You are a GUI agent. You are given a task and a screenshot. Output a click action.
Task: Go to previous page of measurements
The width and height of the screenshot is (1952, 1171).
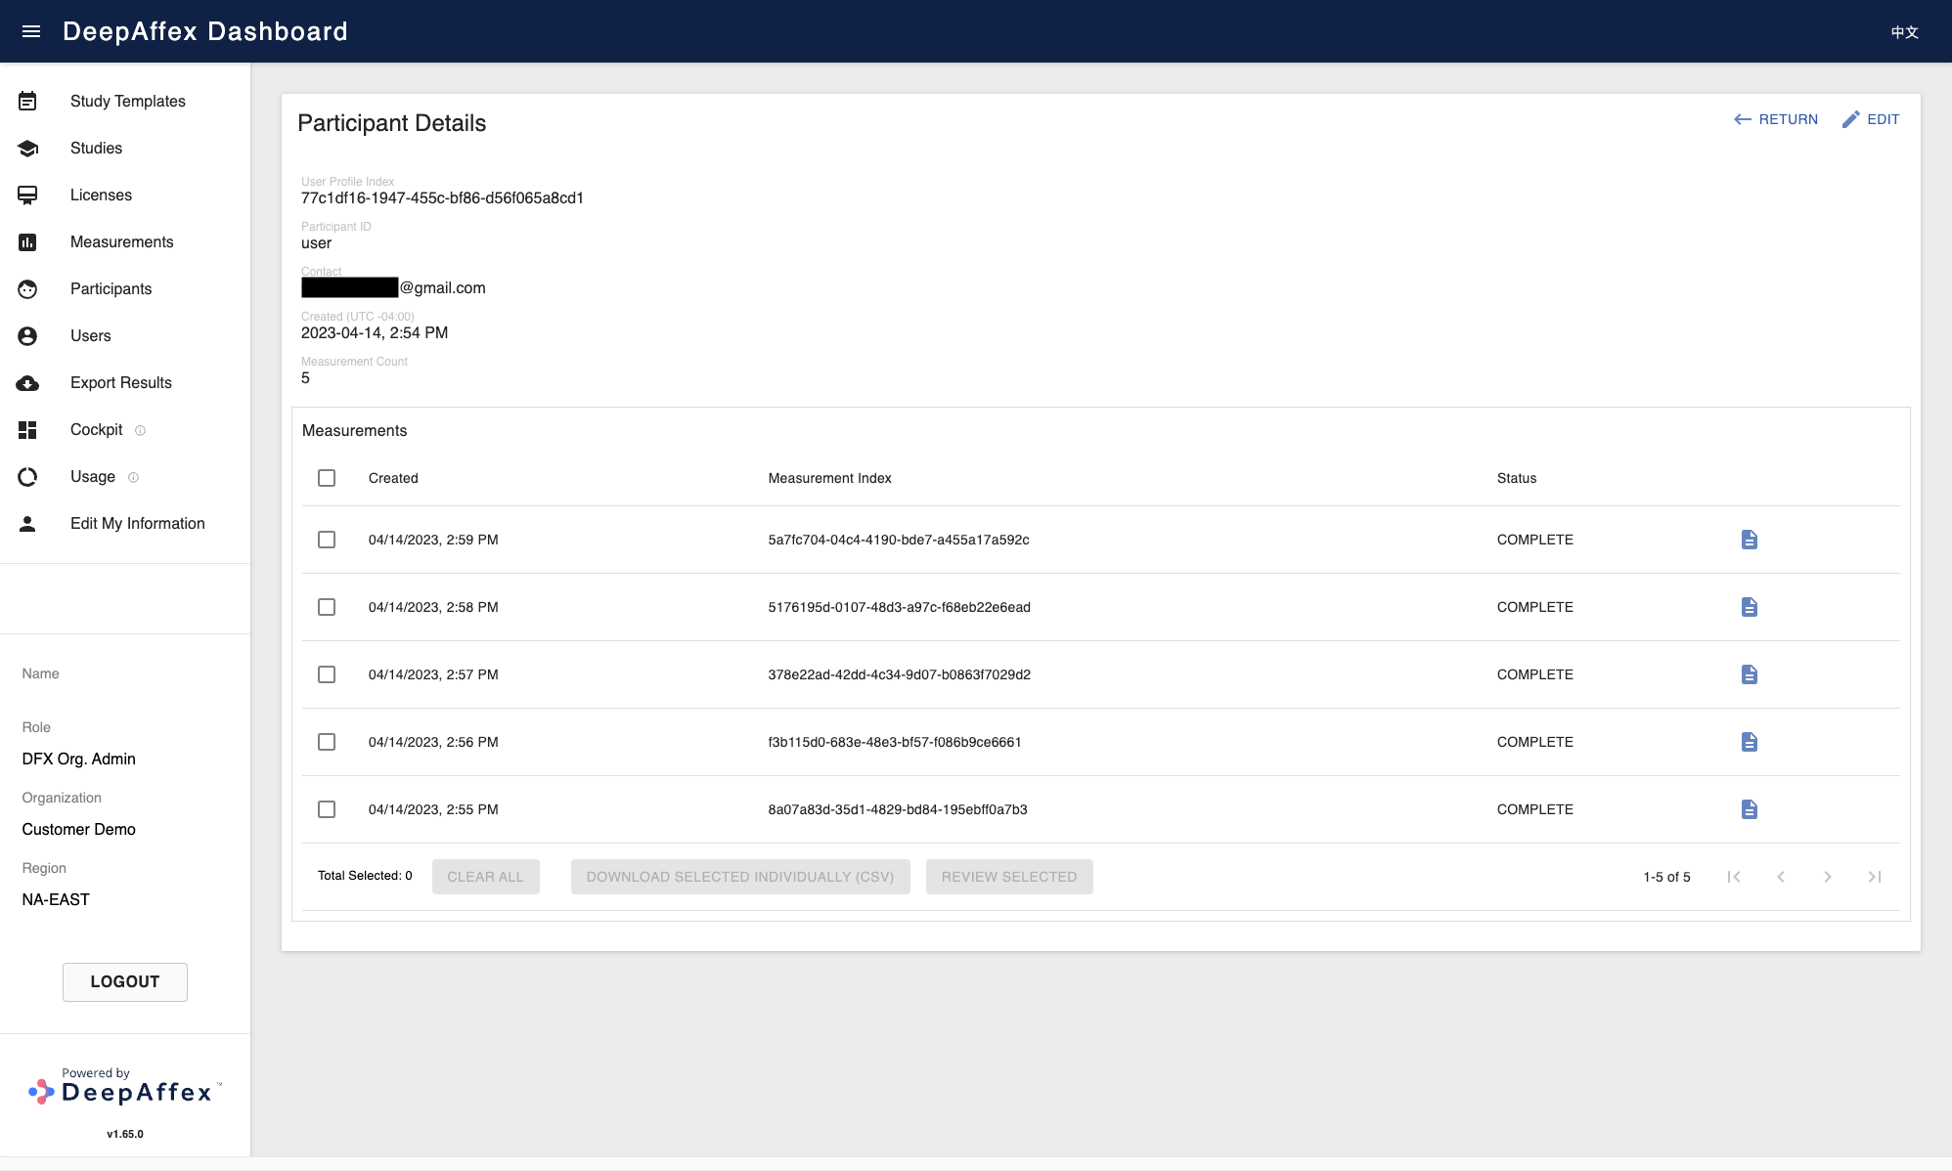[x=1781, y=877]
